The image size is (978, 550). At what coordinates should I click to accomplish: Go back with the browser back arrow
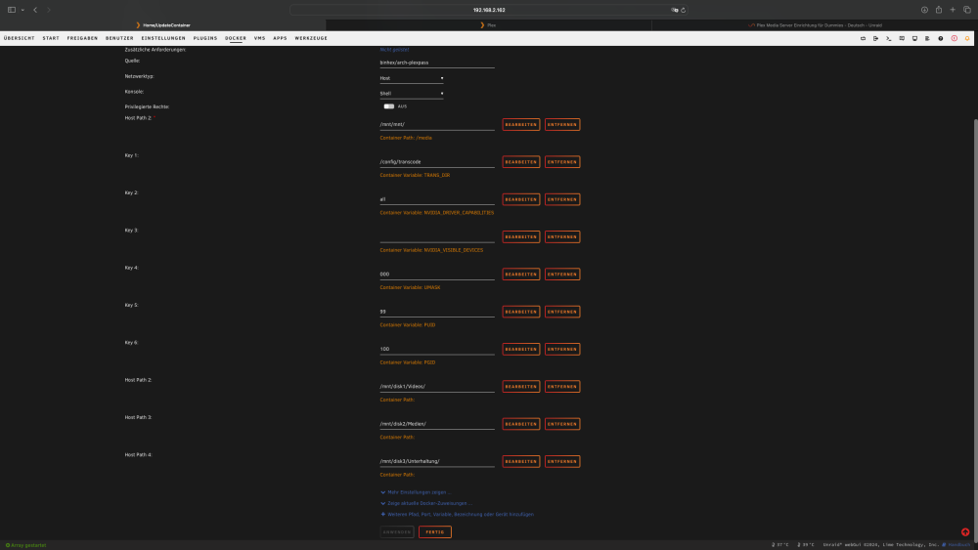coord(35,10)
